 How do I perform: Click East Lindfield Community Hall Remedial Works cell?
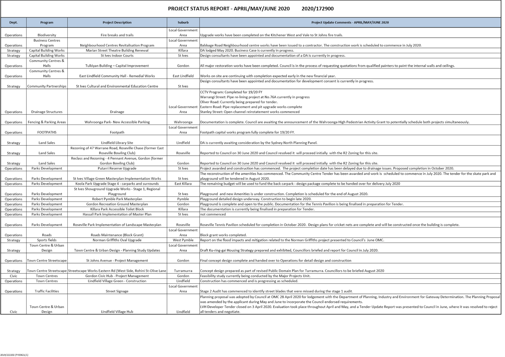[117, 76]
